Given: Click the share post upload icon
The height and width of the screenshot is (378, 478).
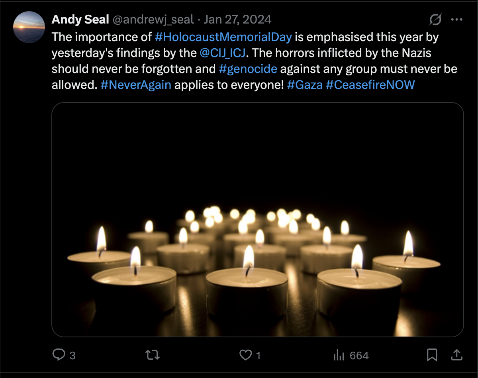Looking at the screenshot, I should coord(456,354).
